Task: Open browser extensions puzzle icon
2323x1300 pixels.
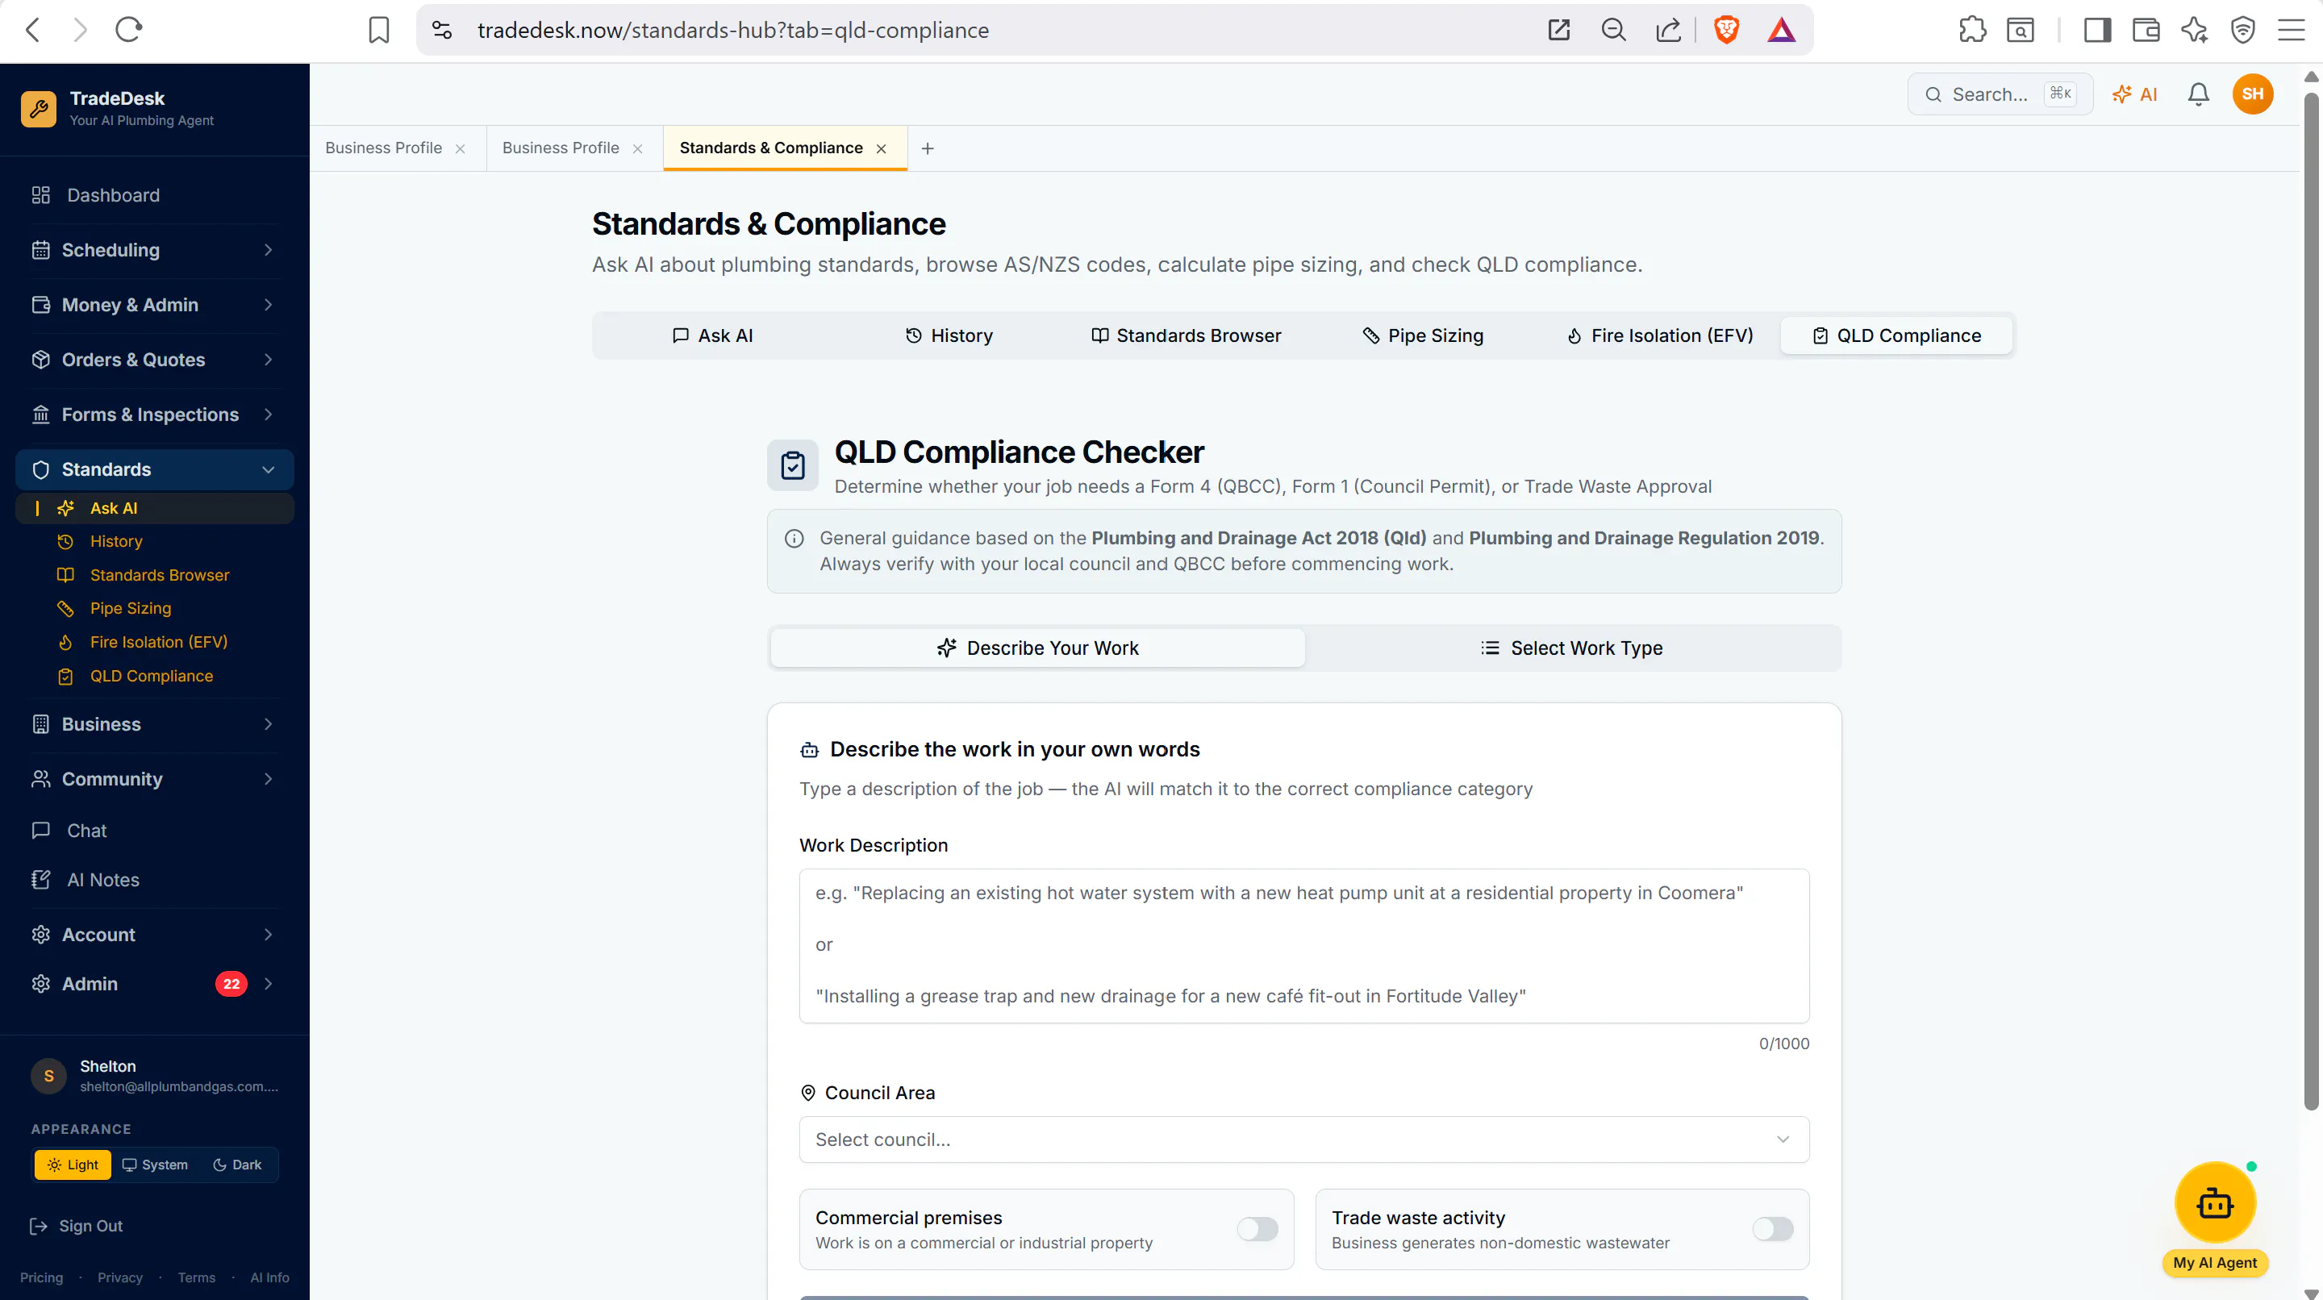Action: click(x=1972, y=30)
